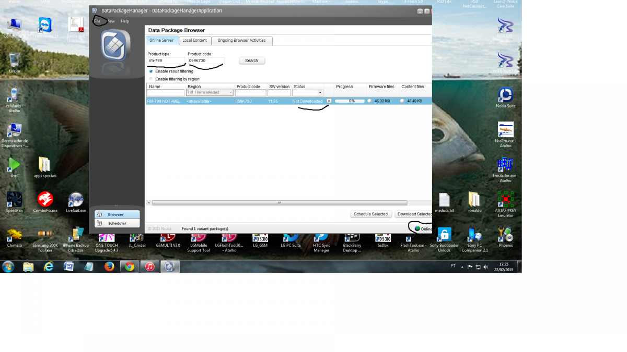Click the SW version column filter field
The height and width of the screenshot is (352, 627).
coord(279,93)
